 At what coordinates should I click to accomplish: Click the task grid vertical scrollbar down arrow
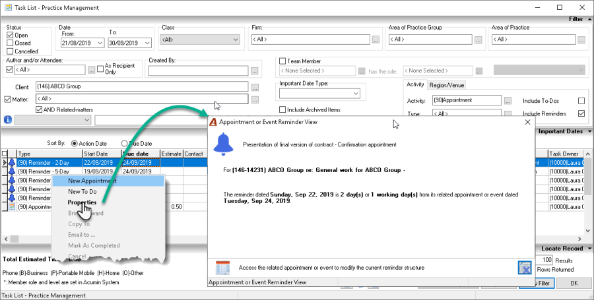click(589, 229)
